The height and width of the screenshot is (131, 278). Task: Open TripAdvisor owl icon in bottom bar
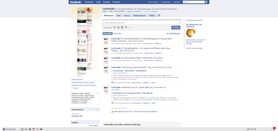(x=41, y=129)
